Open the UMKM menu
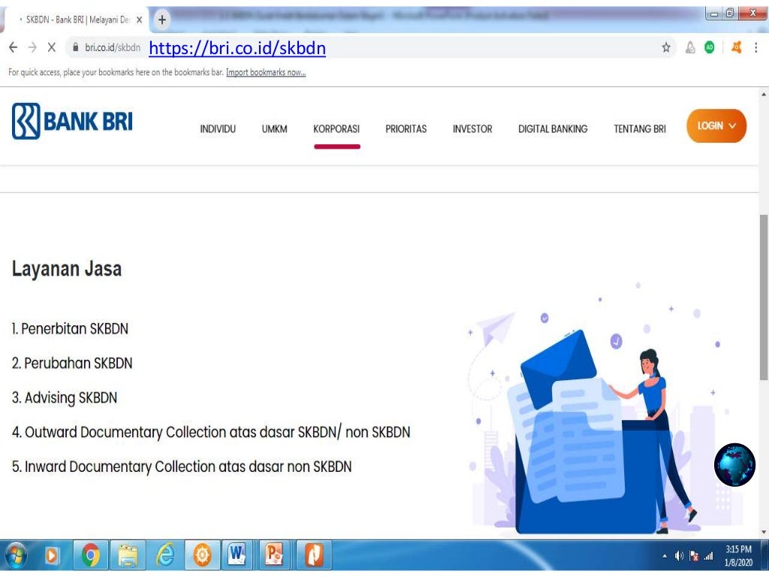The image size is (769, 577). tap(275, 129)
